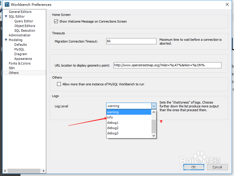Collapse the Modeling tree node
The width and height of the screenshot is (234, 176).
[x=6, y=40]
